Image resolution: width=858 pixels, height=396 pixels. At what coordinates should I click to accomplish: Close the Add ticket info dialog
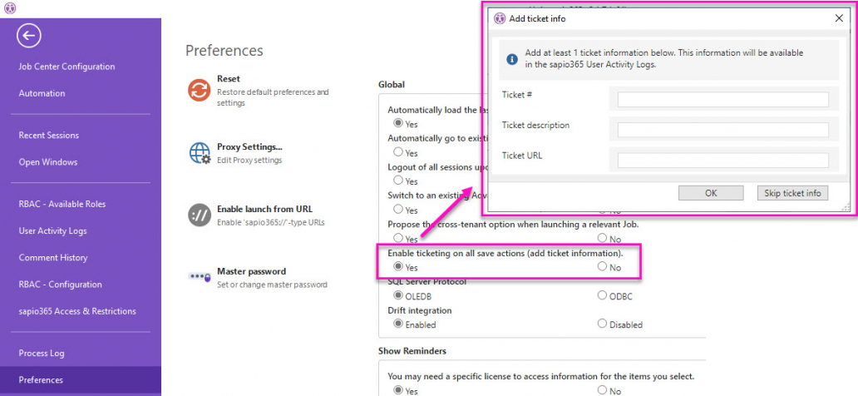pyautogui.click(x=839, y=18)
